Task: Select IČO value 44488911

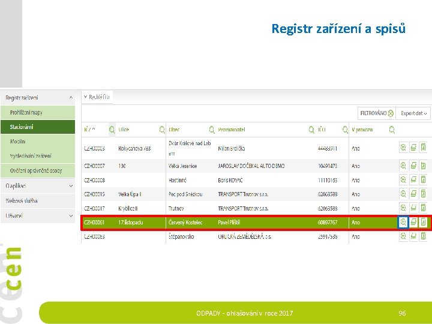Action: (x=328, y=148)
